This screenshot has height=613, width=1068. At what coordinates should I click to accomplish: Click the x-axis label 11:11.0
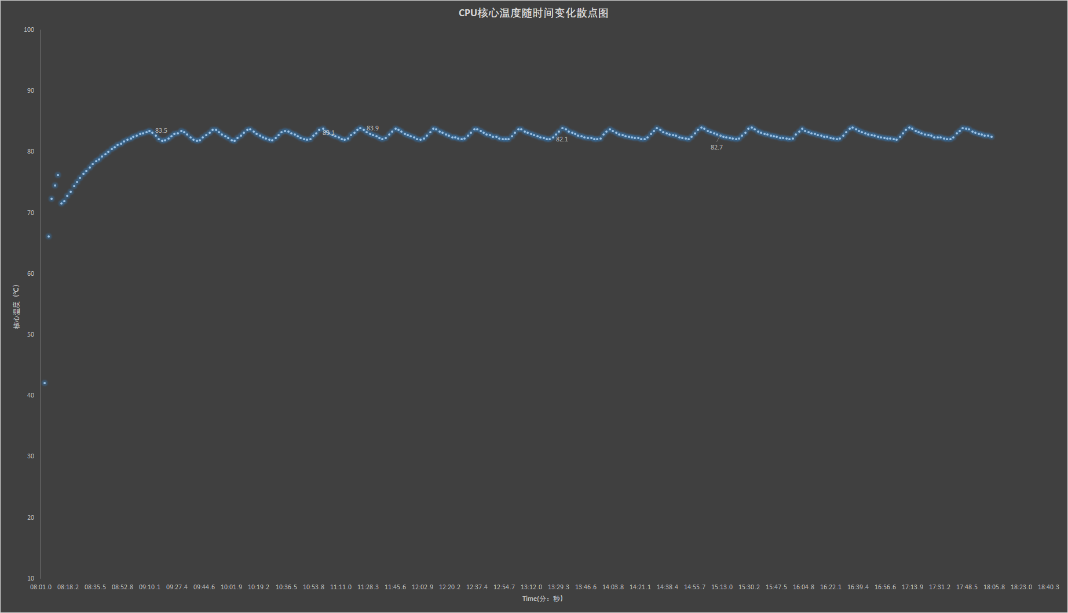tap(341, 587)
